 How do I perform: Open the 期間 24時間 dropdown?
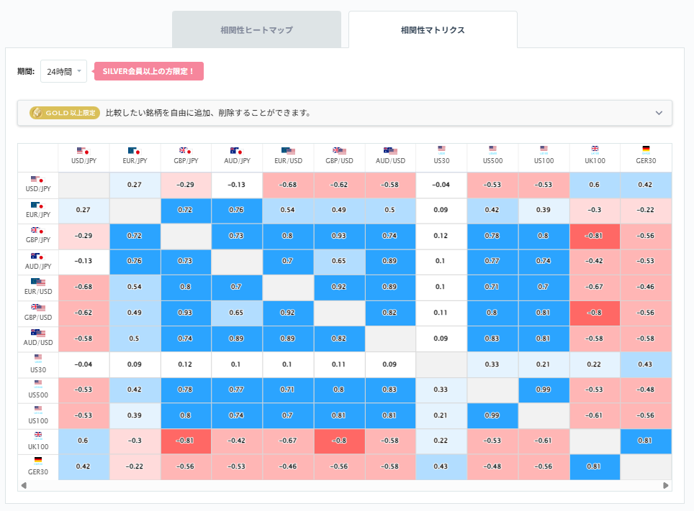63,71
